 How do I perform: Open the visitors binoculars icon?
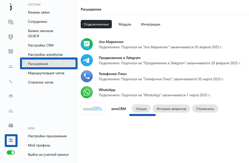11,96
